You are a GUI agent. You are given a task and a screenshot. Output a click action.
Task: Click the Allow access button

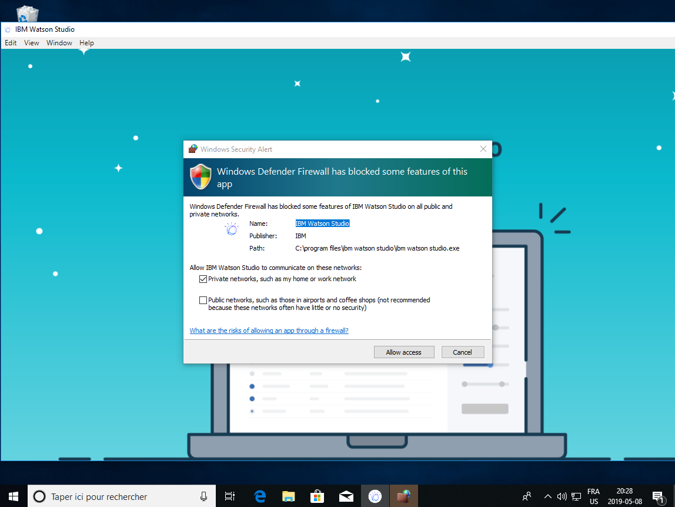tap(404, 352)
